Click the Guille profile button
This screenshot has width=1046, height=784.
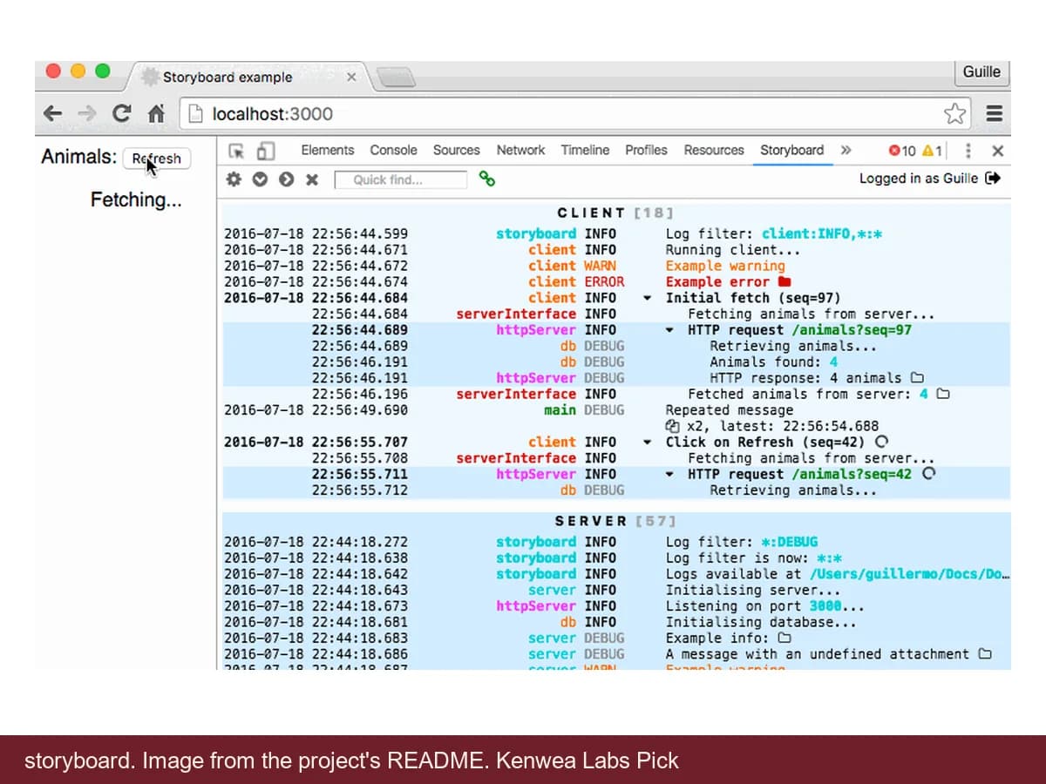[981, 72]
